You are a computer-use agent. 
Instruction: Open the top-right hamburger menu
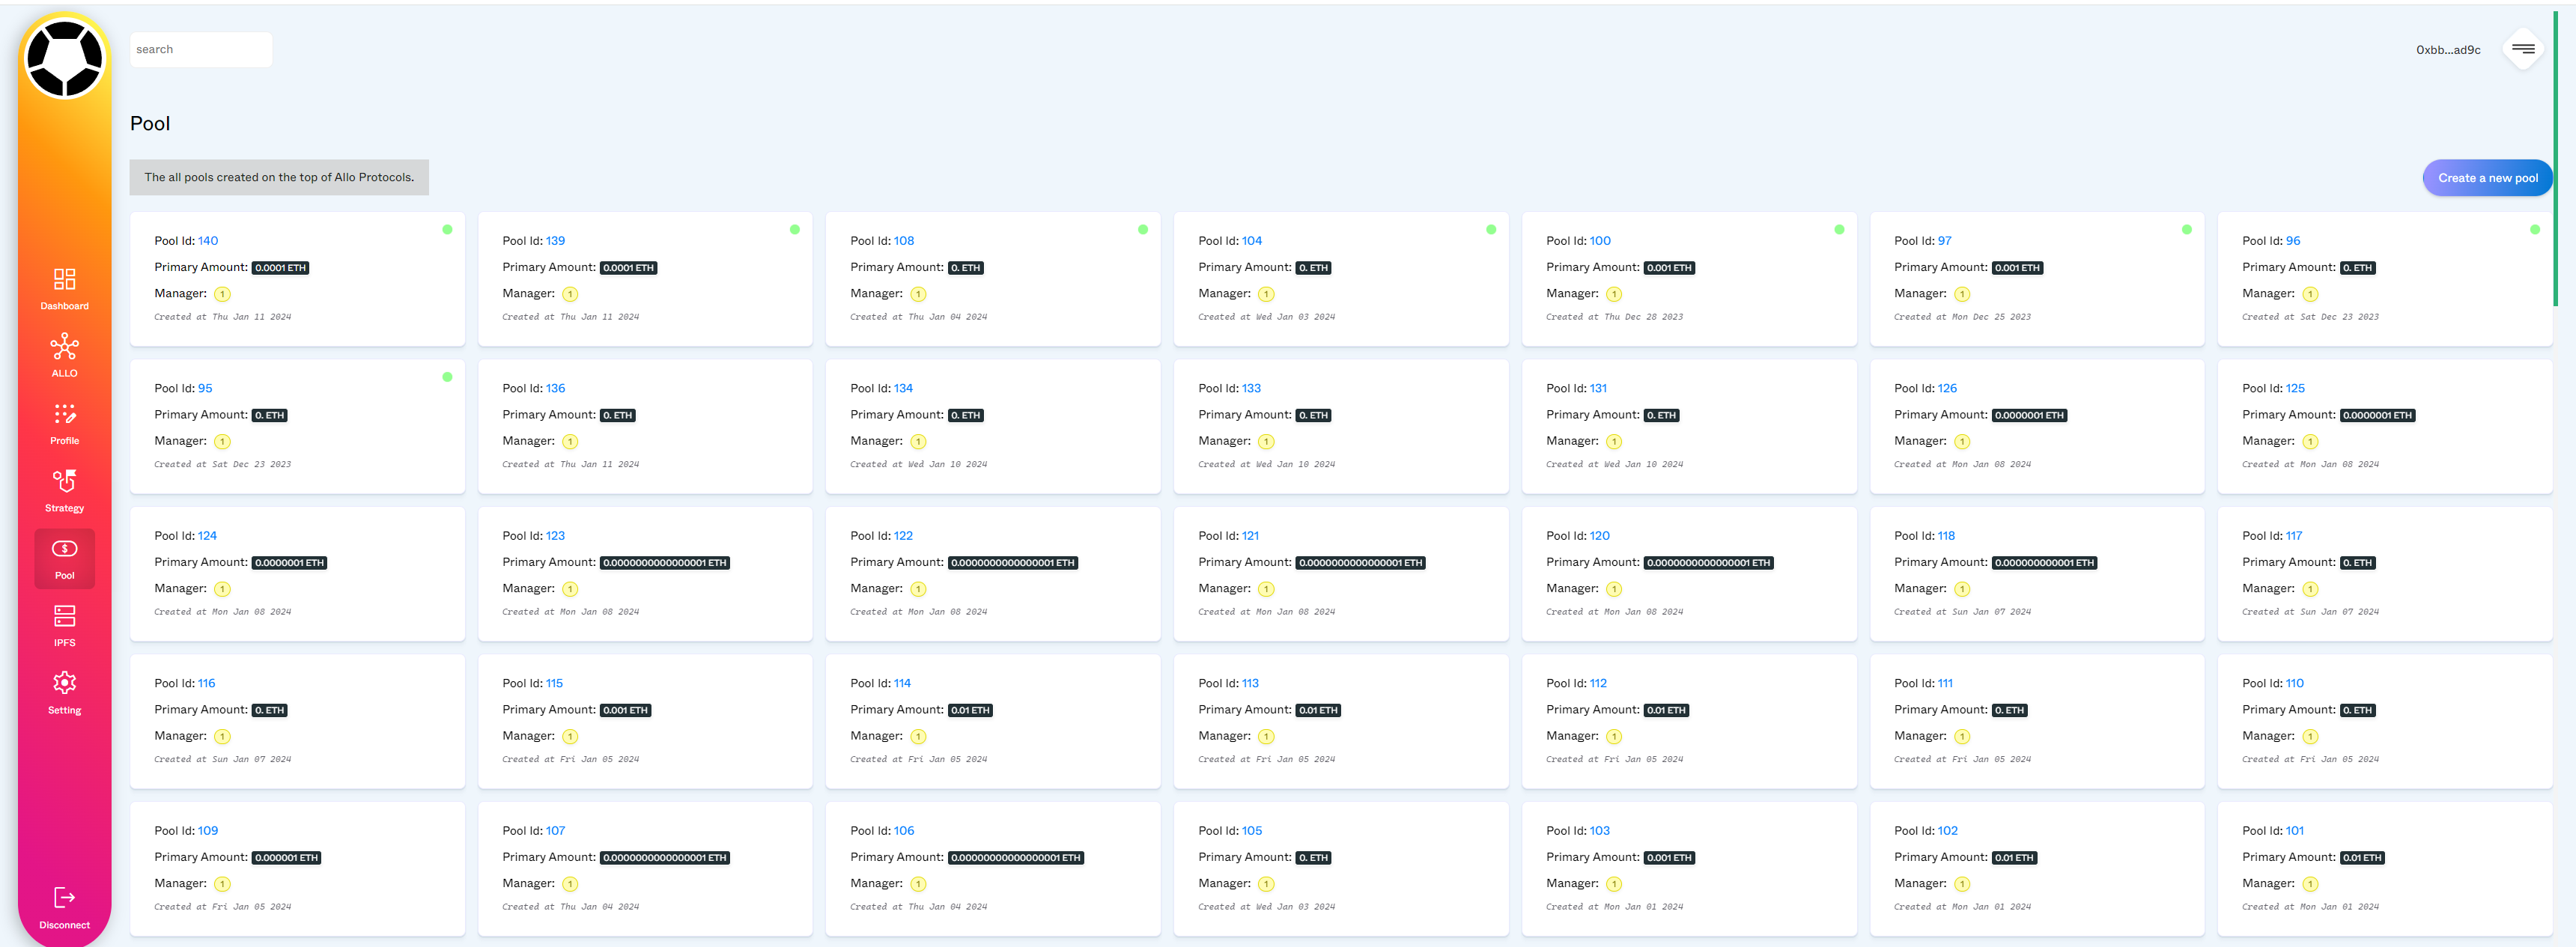(2522, 49)
